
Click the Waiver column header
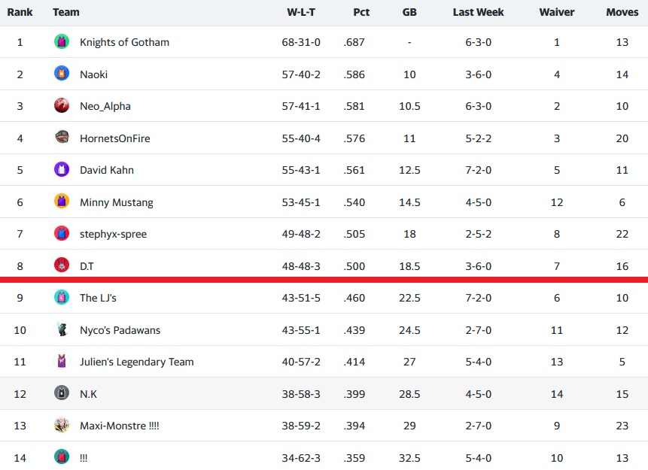557,12
